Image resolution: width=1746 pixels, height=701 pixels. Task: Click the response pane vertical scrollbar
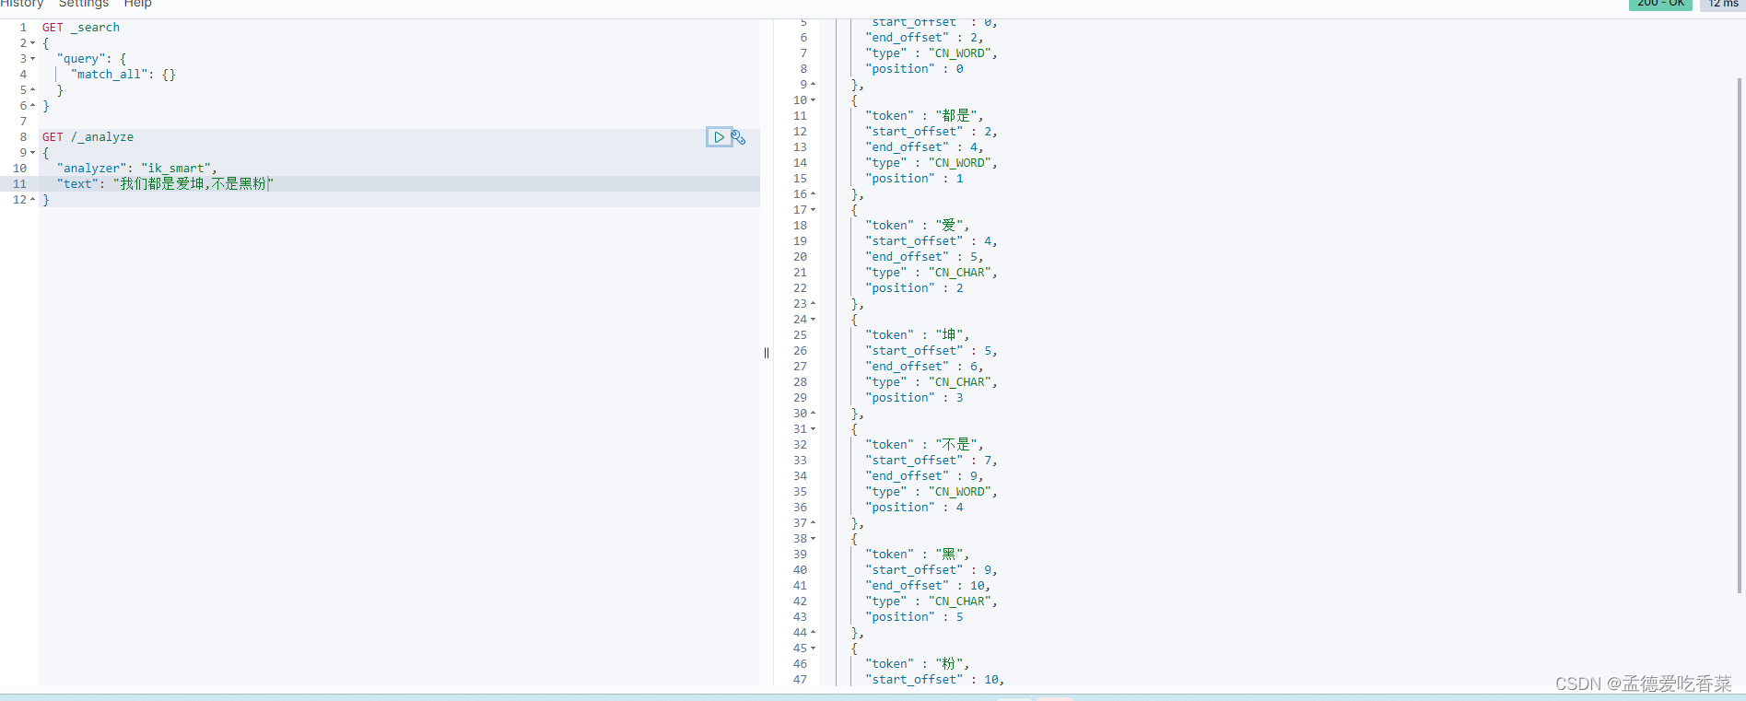pyautogui.click(x=1740, y=336)
